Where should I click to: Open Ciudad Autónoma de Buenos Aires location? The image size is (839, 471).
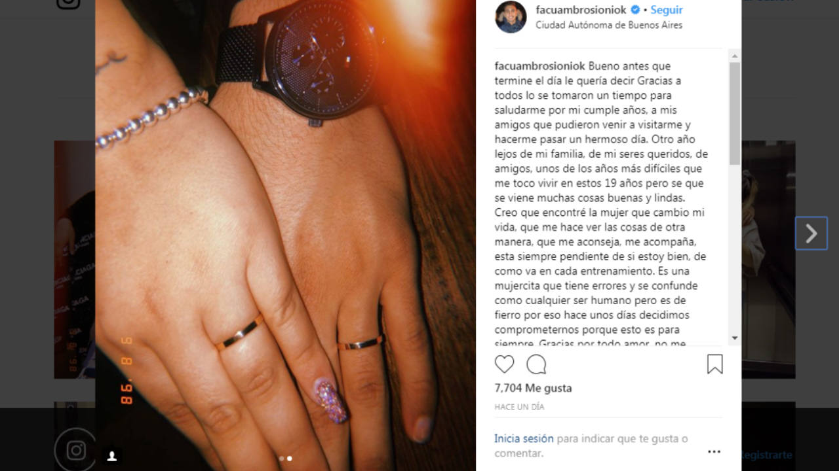coord(609,25)
